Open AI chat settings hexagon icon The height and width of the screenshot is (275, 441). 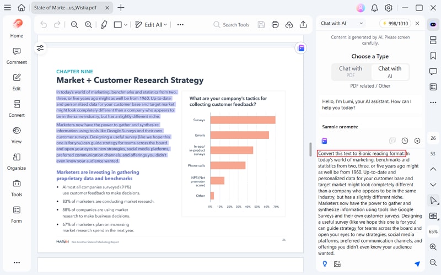tap(417, 141)
